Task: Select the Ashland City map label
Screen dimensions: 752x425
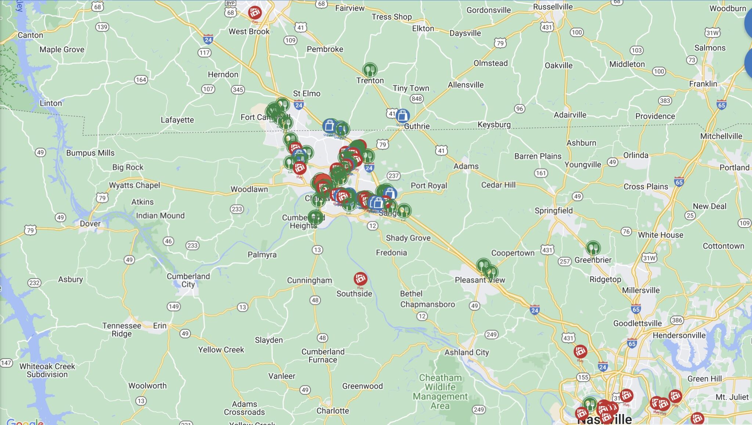Action: click(467, 352)
